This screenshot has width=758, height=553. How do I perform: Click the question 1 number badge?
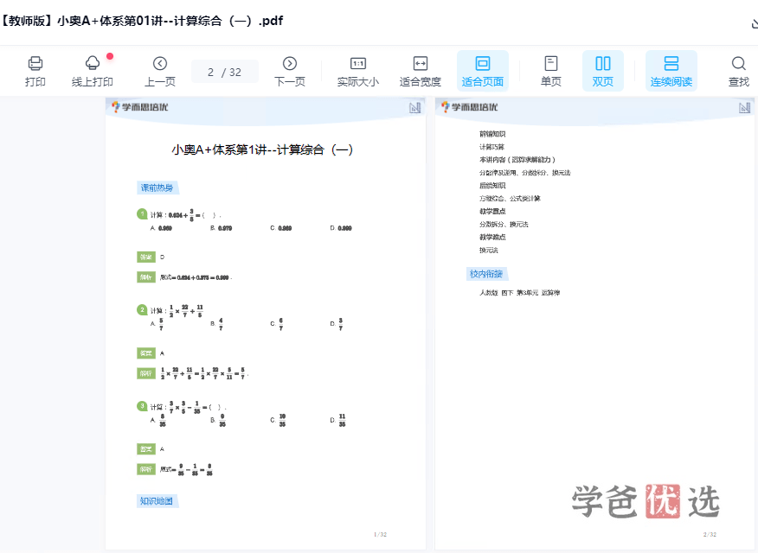[x=142, y=213]
